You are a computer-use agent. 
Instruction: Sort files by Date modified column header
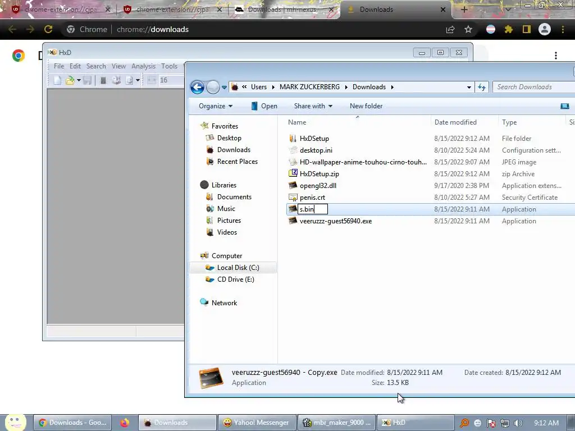pyautogui.click(x=455, y=122)
